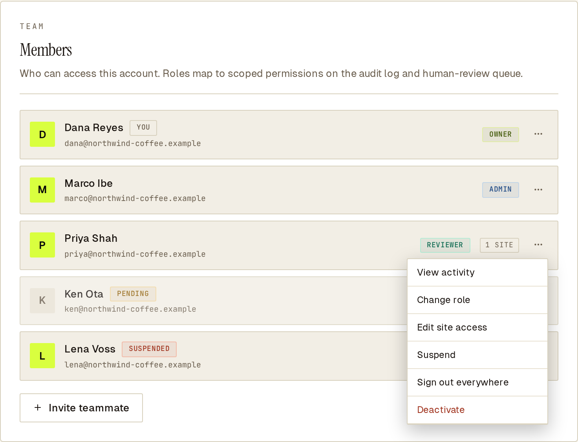Image resolution: width=578 pixels, height=442 pixels.
Task: Click email priya@northwind-coffee.example
Action: (x=135, y=254)
